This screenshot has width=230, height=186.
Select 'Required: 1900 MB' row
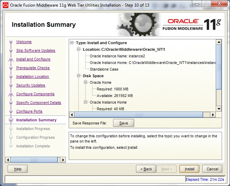[112, 89]
